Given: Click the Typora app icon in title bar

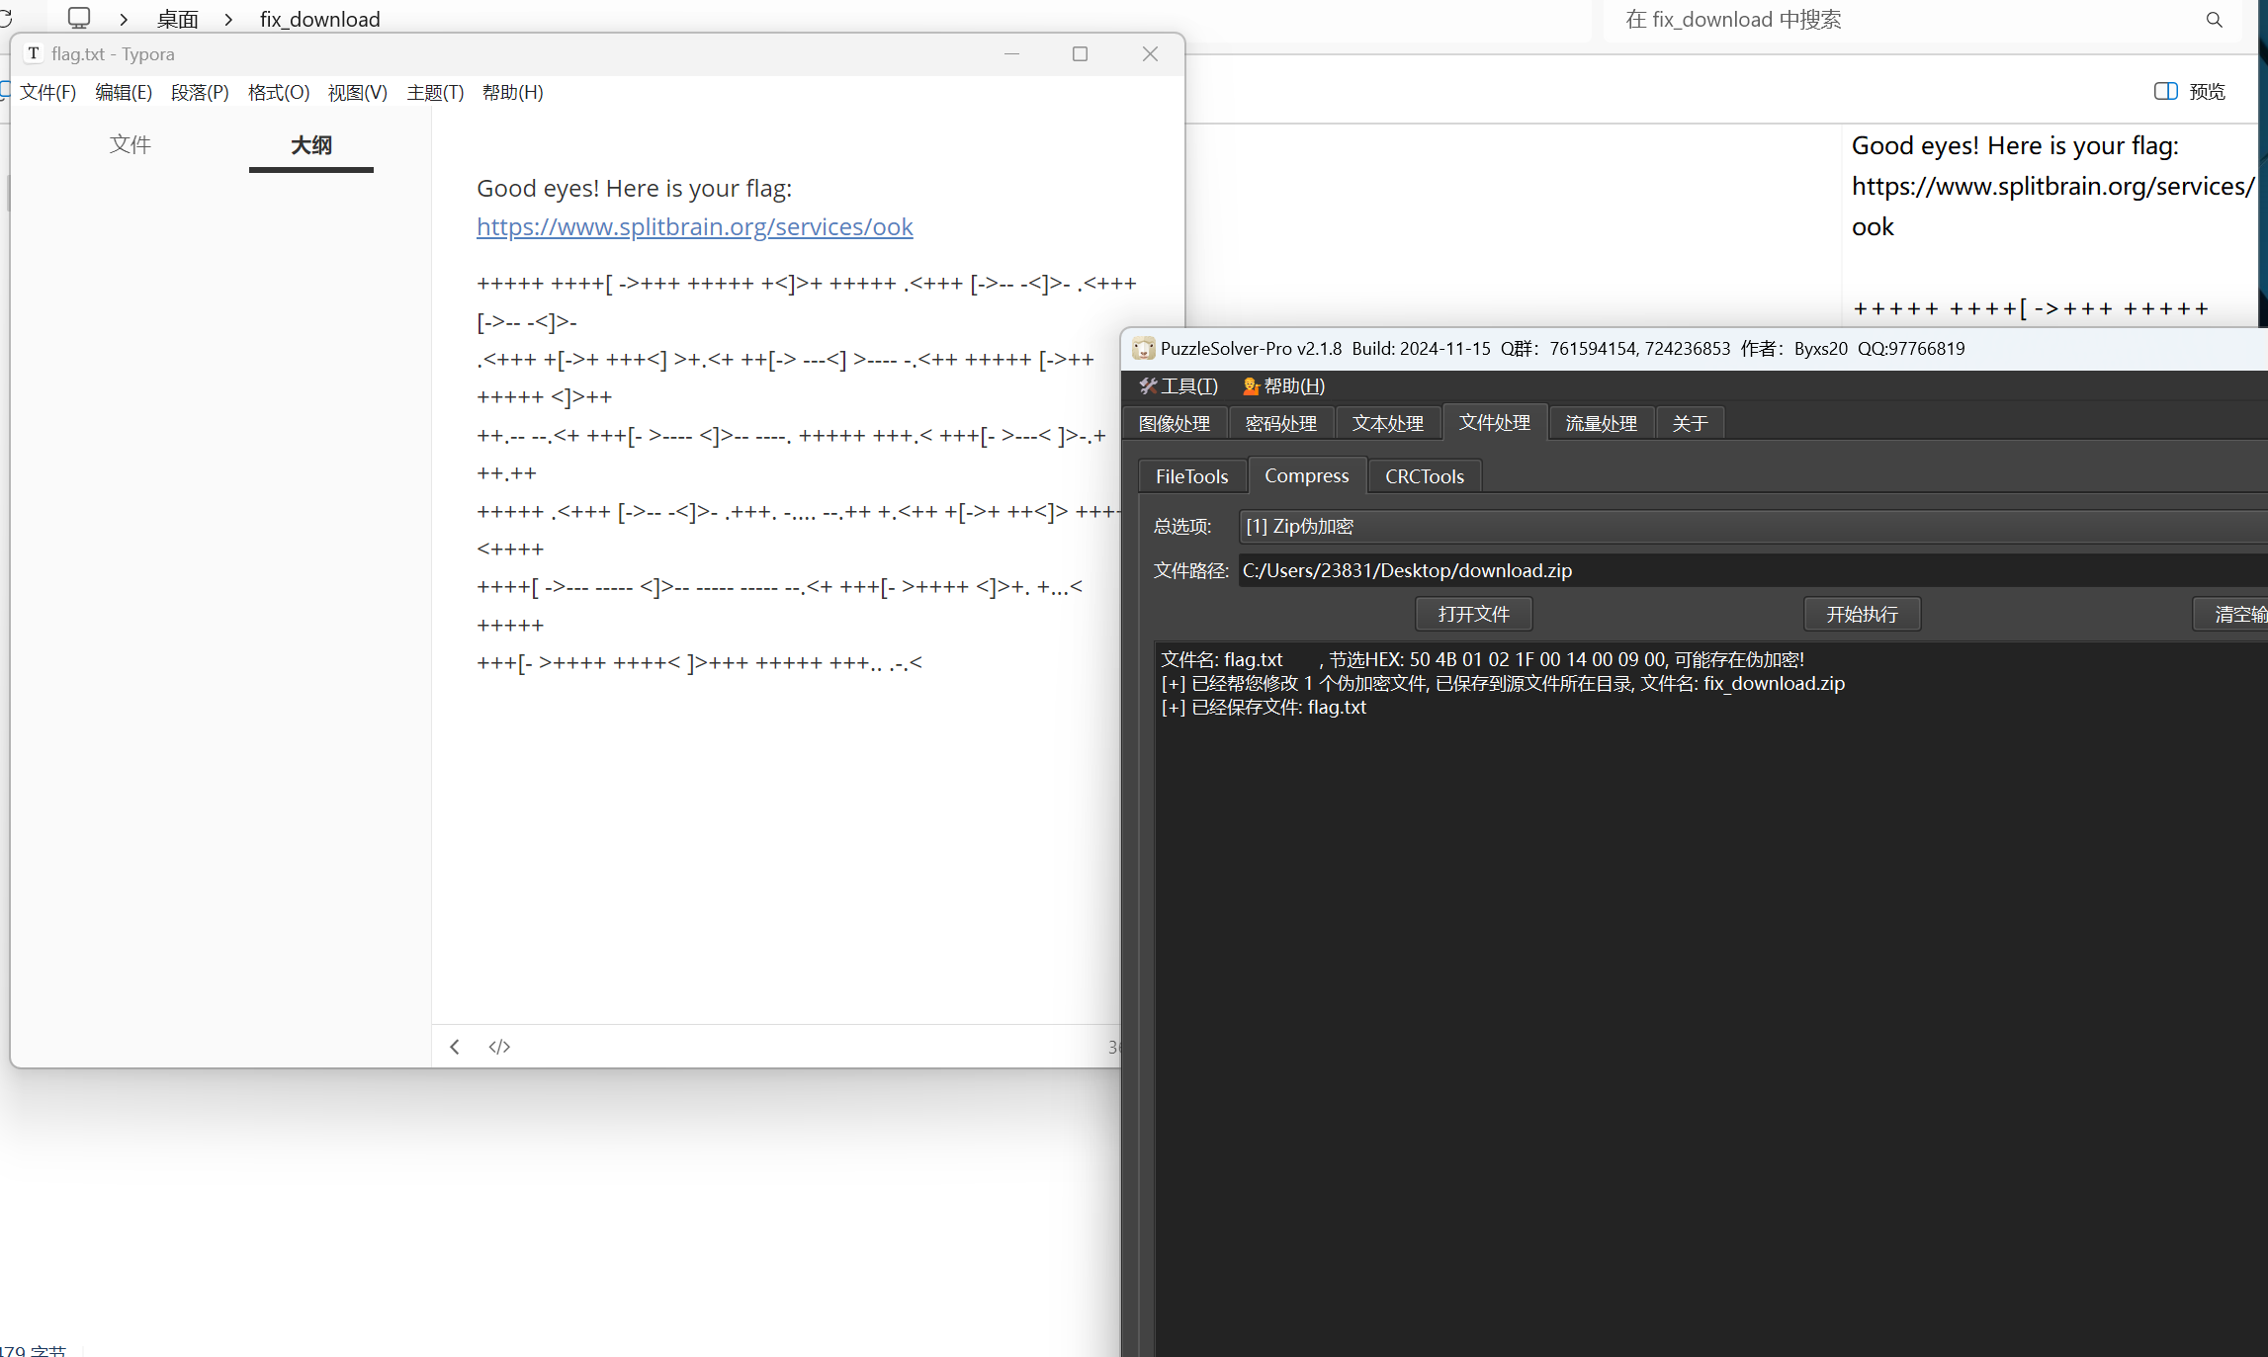Looking at the screenshot, I should 34,53.
